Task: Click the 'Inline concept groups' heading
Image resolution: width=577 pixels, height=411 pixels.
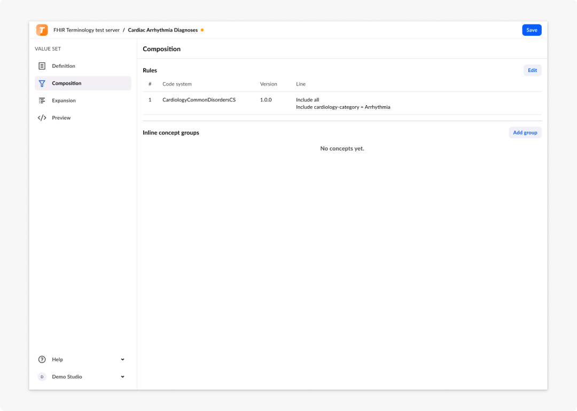Action: pyautogui.click(x=171, y=133)
